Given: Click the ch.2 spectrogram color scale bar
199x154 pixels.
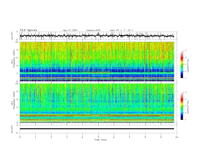Looking at the screenshot, I should point(182,106).
